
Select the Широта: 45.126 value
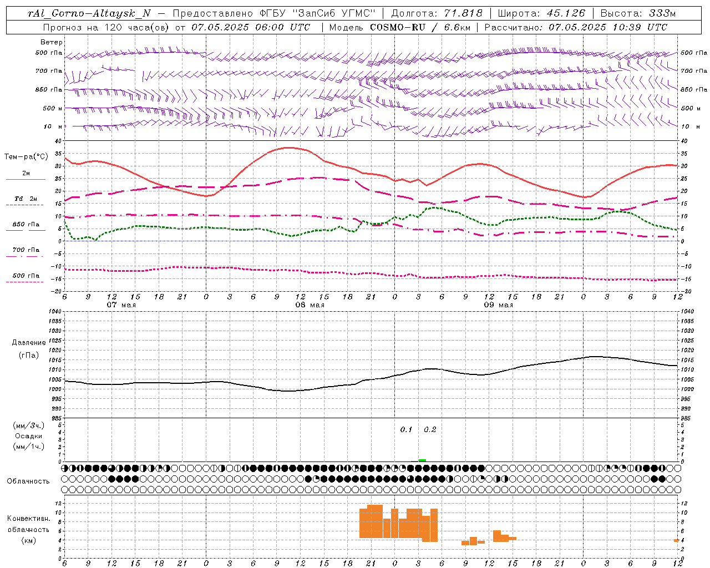[x=541, y=14]
